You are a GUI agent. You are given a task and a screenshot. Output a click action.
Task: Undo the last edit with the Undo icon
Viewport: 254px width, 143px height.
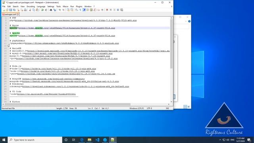pyautogui.click(x=42, y=10)
